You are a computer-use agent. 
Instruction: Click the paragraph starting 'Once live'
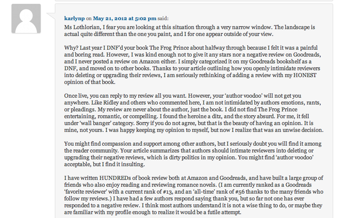pyautogui.click(x=194, y=113)
